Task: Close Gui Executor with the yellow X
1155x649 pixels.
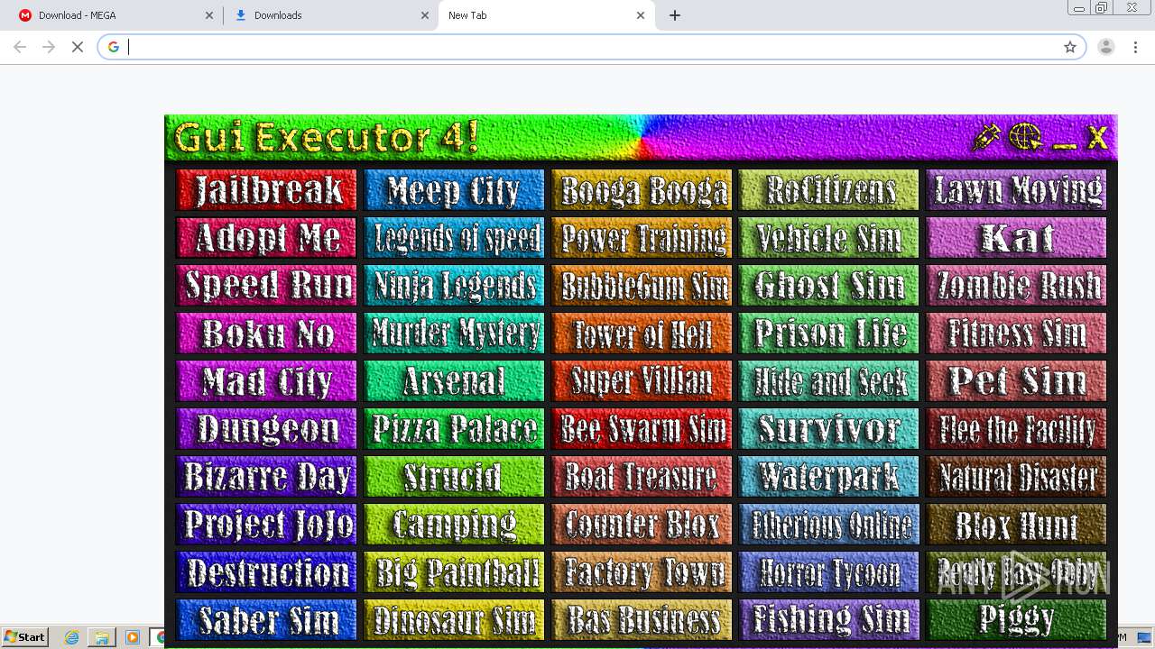Action: (x=1097, y=138)
